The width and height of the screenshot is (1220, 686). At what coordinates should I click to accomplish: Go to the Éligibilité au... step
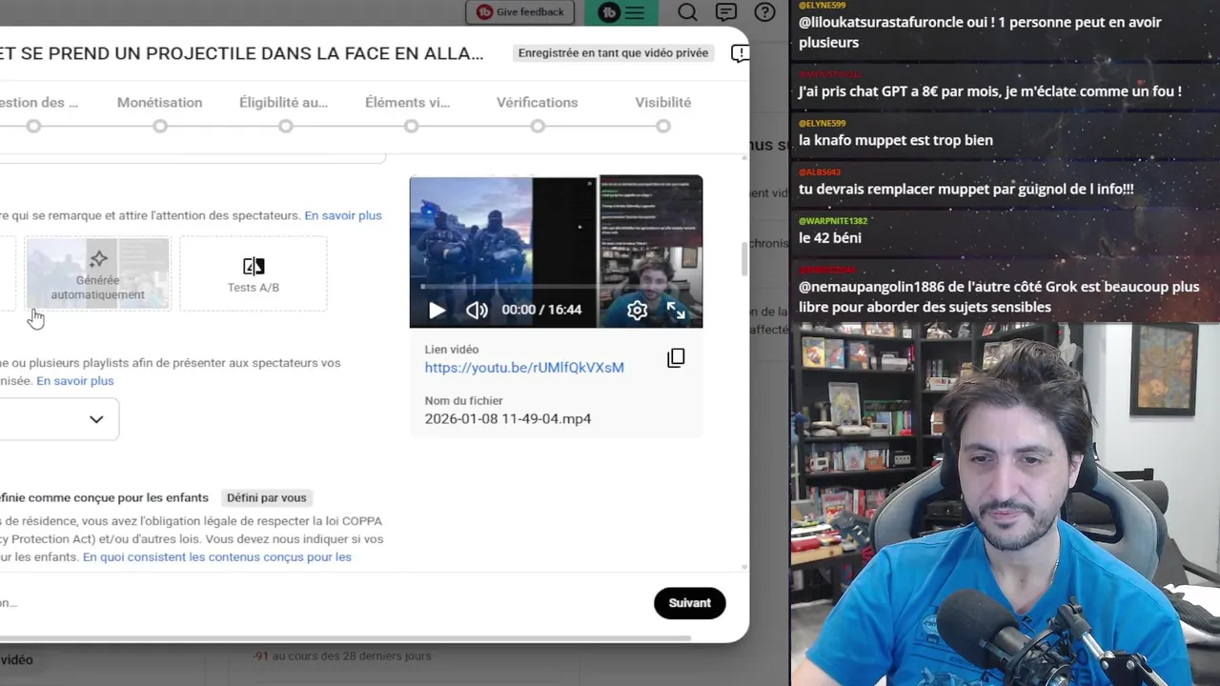click(283, 102)
